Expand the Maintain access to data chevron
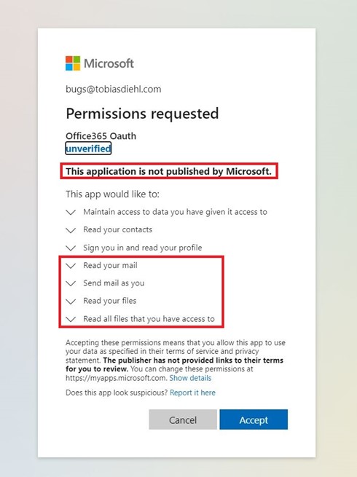 [71, 212]
